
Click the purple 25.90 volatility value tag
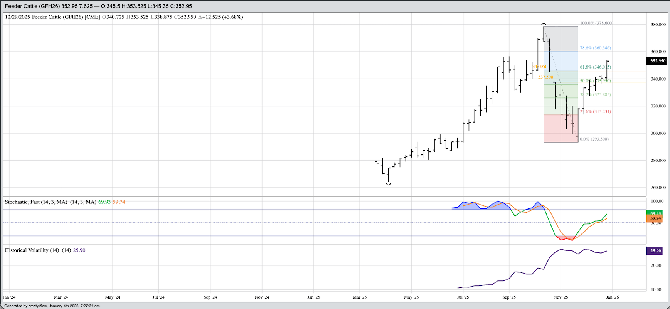pyautogui.click(x=655, y=251)
